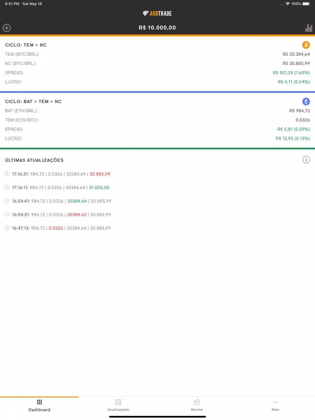Open info icon beside Últimas Atualizações
This screenshot has width=315, height=420.
coord(306,160)
